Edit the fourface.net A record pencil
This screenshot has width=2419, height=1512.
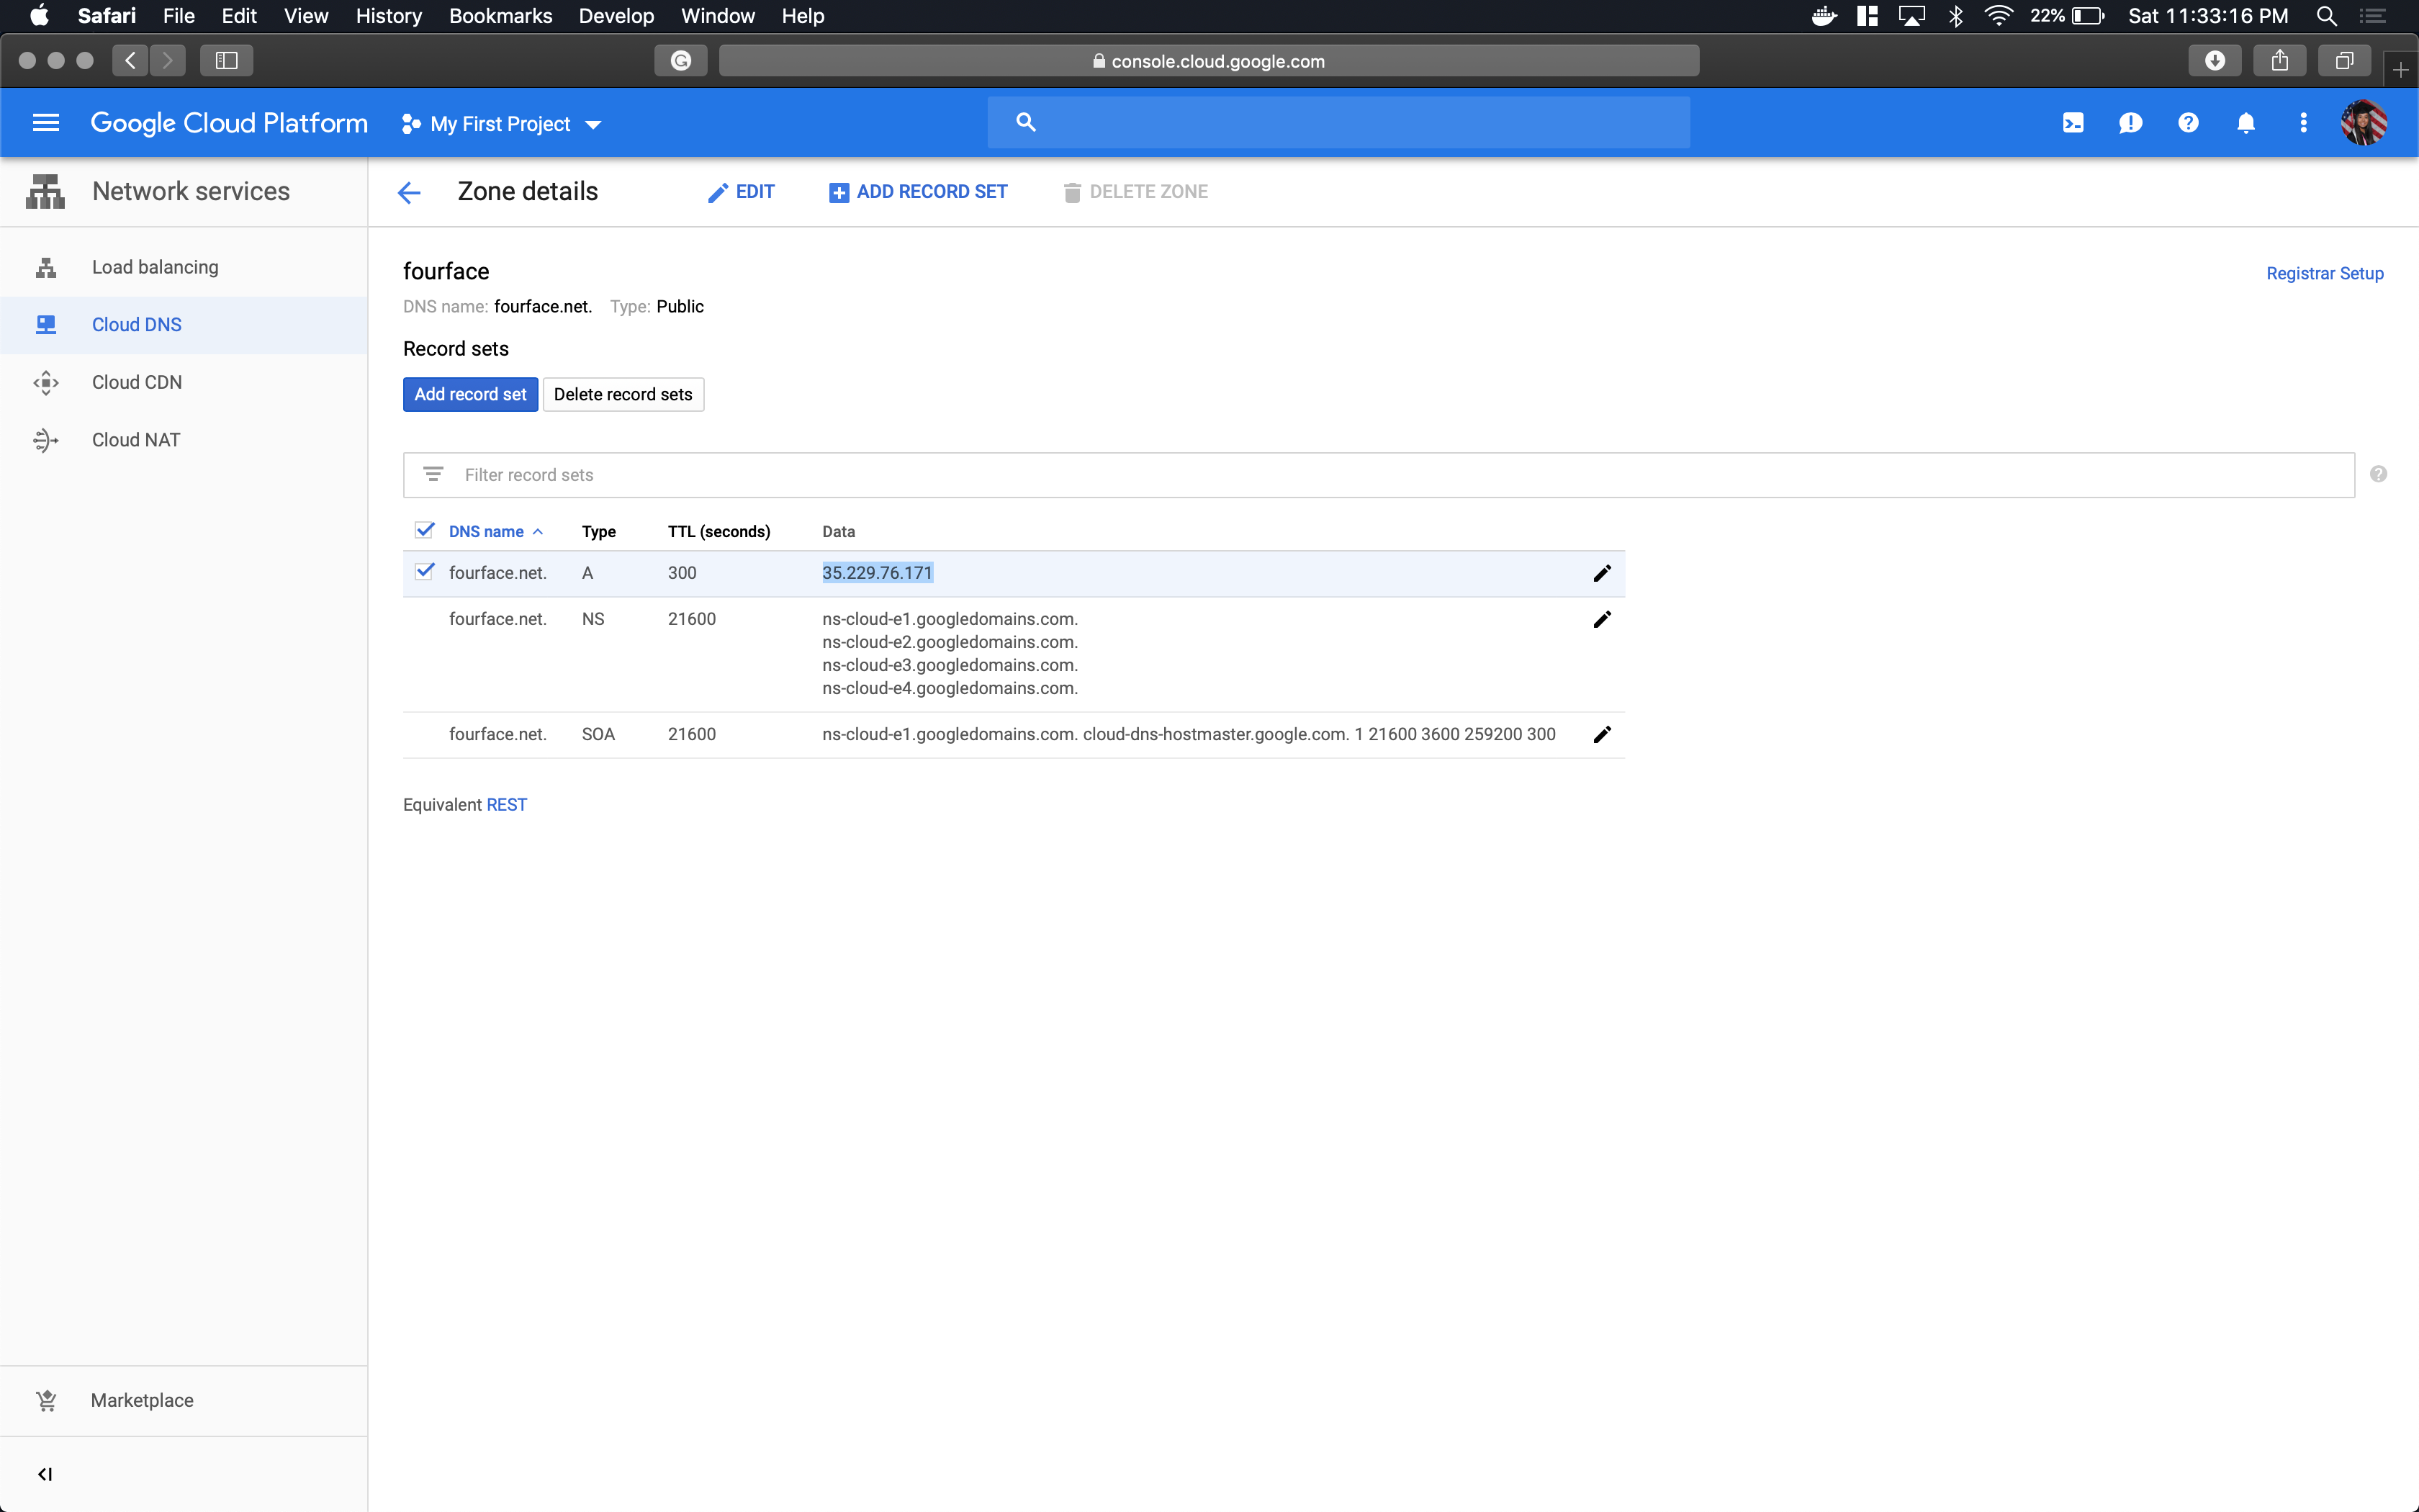point(1601,573)
